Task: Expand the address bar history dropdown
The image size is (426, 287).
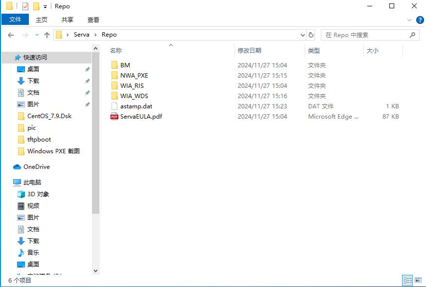Action: (x=302, y=35)
